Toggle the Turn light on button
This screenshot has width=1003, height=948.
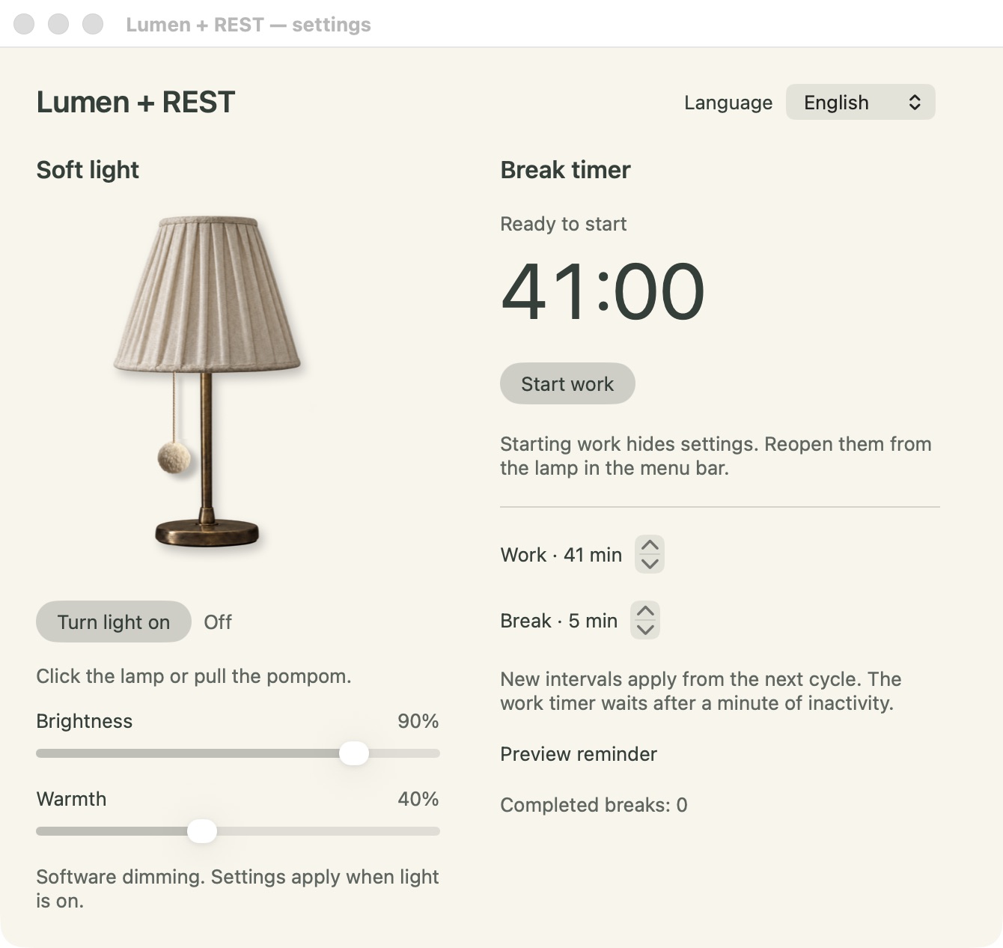(x=114, y=622)
